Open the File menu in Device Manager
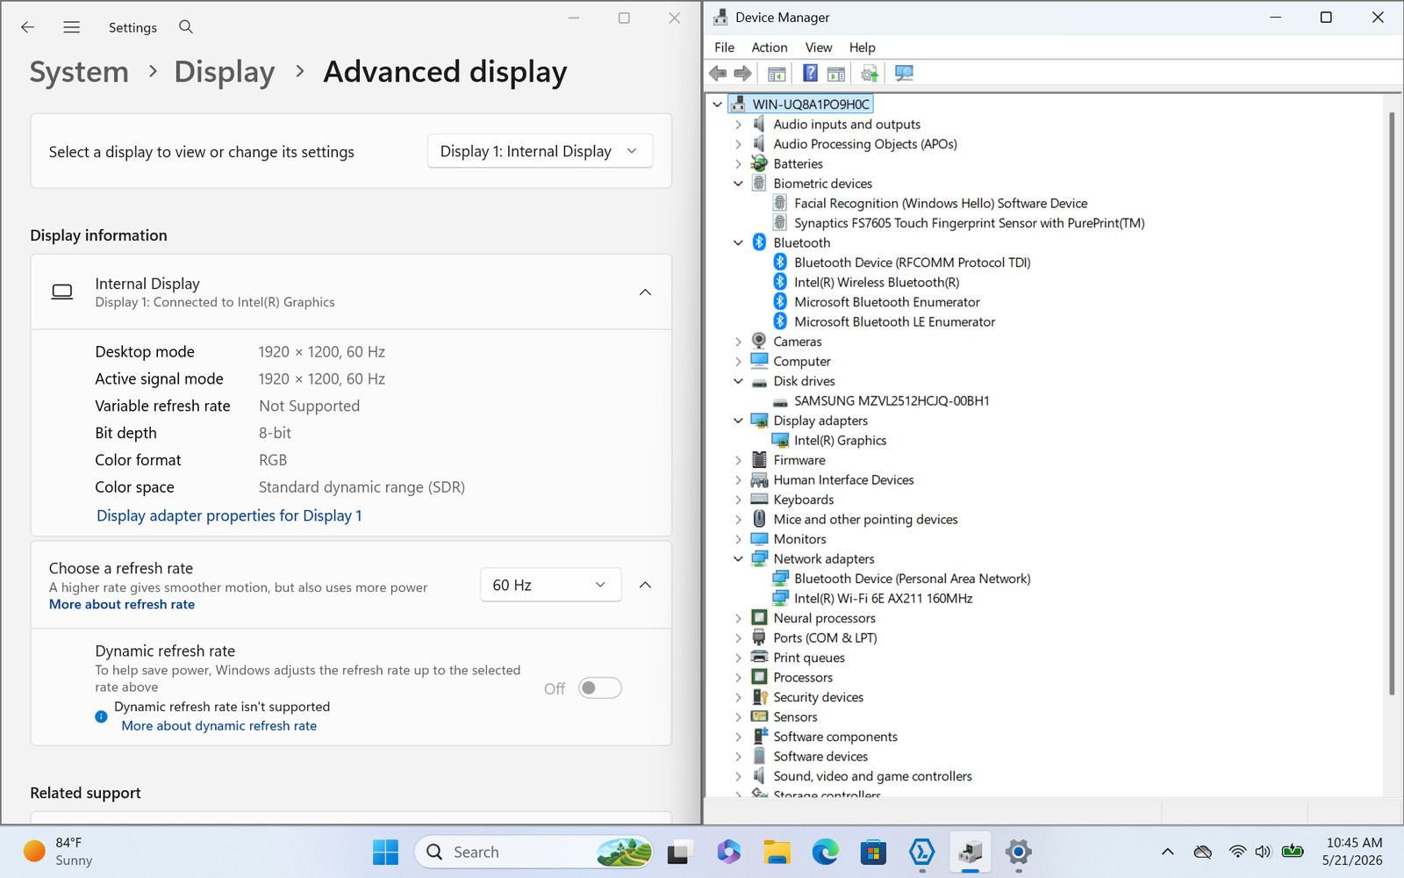Image resolution: width=1404 pixels, height=878 pixels. pyautogui.click(x=724, y=47)
